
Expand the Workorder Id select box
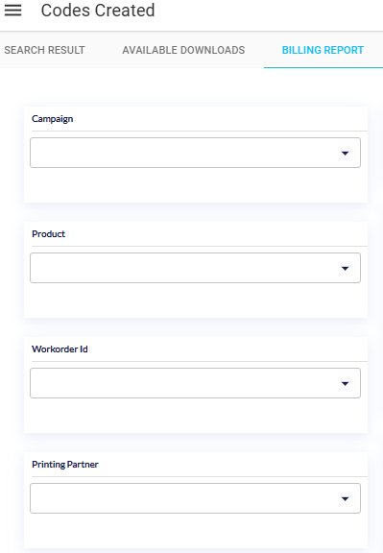195,383
